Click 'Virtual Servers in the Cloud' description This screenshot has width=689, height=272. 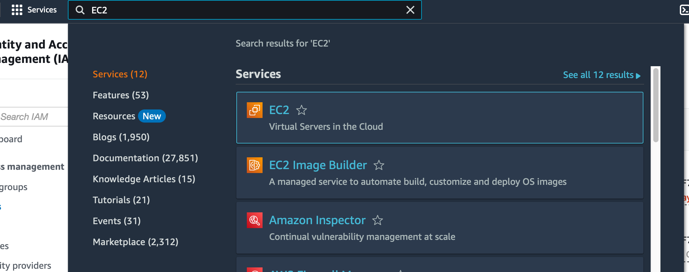point(326,126)
